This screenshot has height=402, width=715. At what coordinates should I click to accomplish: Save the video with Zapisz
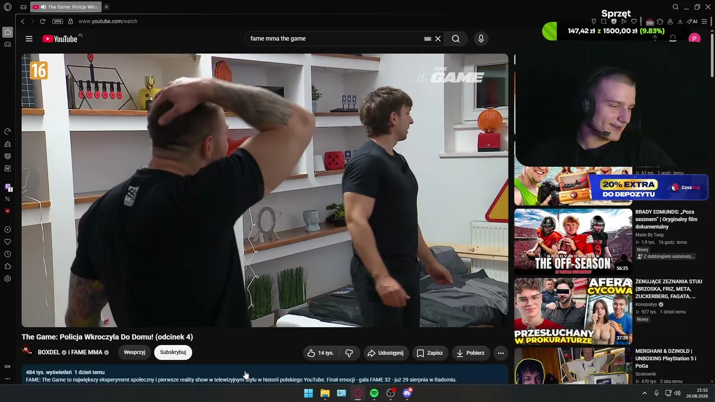click(x=430, y=353)
